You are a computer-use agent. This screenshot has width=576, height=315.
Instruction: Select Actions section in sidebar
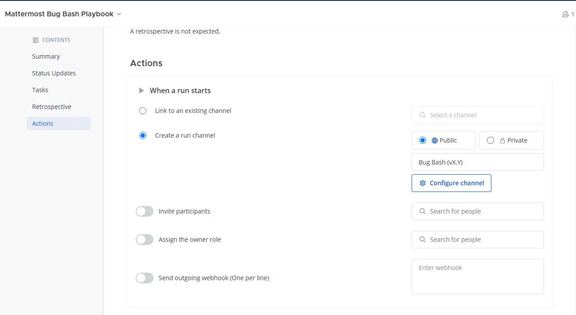[x=59, y=124]
